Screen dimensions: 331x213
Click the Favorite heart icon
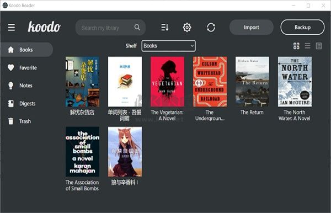[x=11, y=67]
